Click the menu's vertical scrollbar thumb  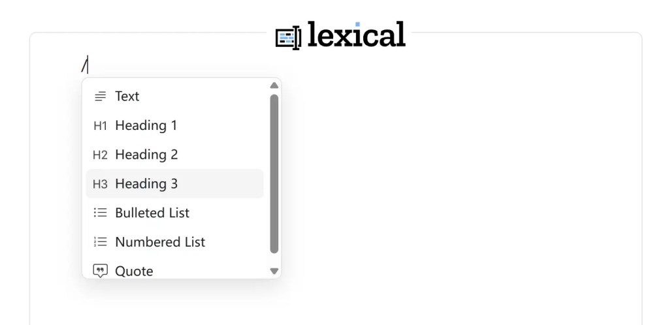click(x=274, y=174)
